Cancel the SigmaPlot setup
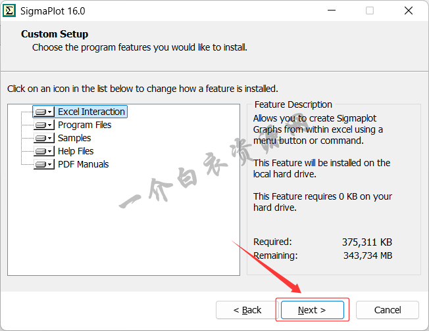The height and width of the screenshot is (331, 429). 388,310
